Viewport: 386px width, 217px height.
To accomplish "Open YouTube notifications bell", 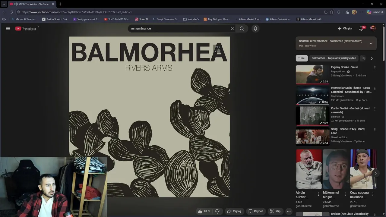I will (362, 28).
